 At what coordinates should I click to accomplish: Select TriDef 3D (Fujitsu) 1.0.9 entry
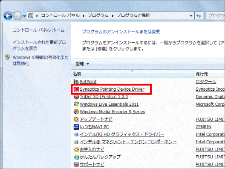point(104,97)
